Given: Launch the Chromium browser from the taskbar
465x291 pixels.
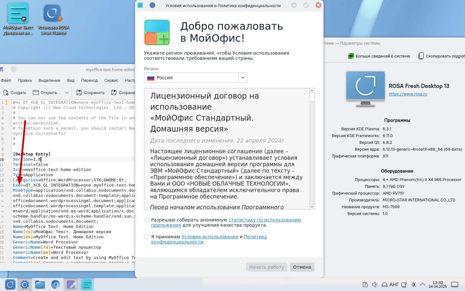Looking at the screenshot, I should (x=56, y=285).
